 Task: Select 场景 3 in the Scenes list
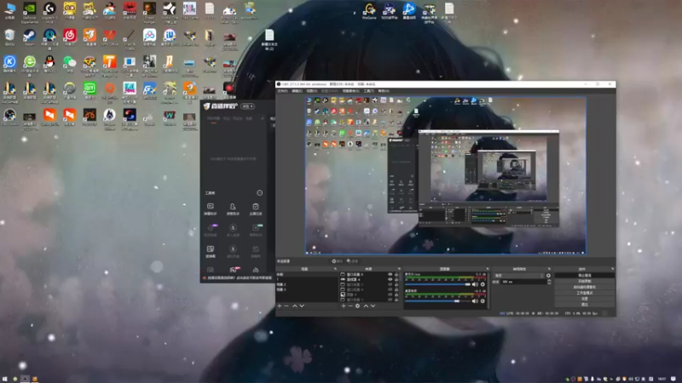[x=281, y=289]
